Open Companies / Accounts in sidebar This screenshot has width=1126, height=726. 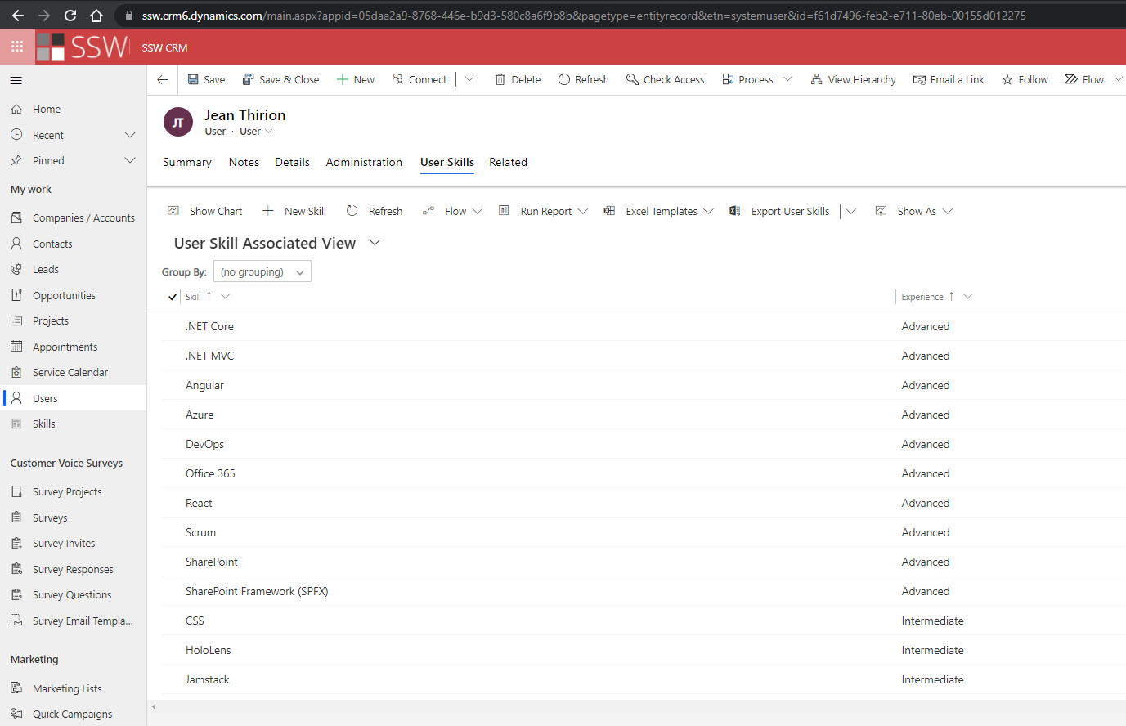(x=83, y=217)
